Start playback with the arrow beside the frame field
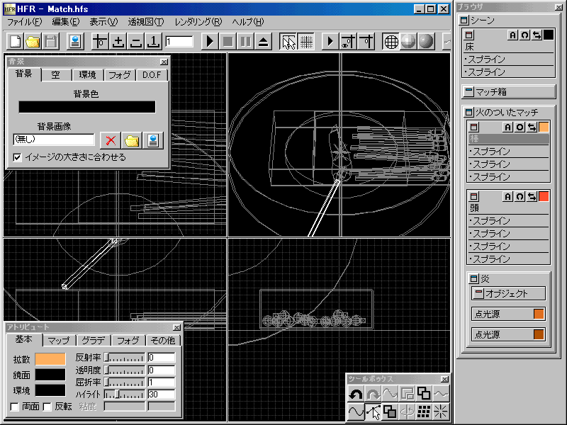The height and width of the screenshot is (425, 567). click(x=210, y=42)
